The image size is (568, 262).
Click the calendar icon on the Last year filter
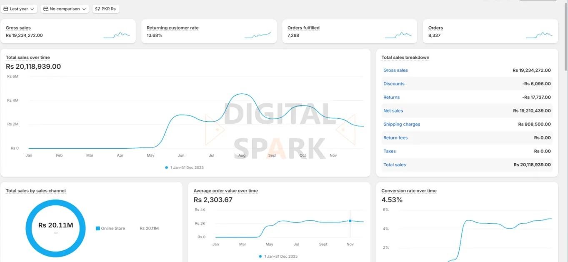point(6,8)
